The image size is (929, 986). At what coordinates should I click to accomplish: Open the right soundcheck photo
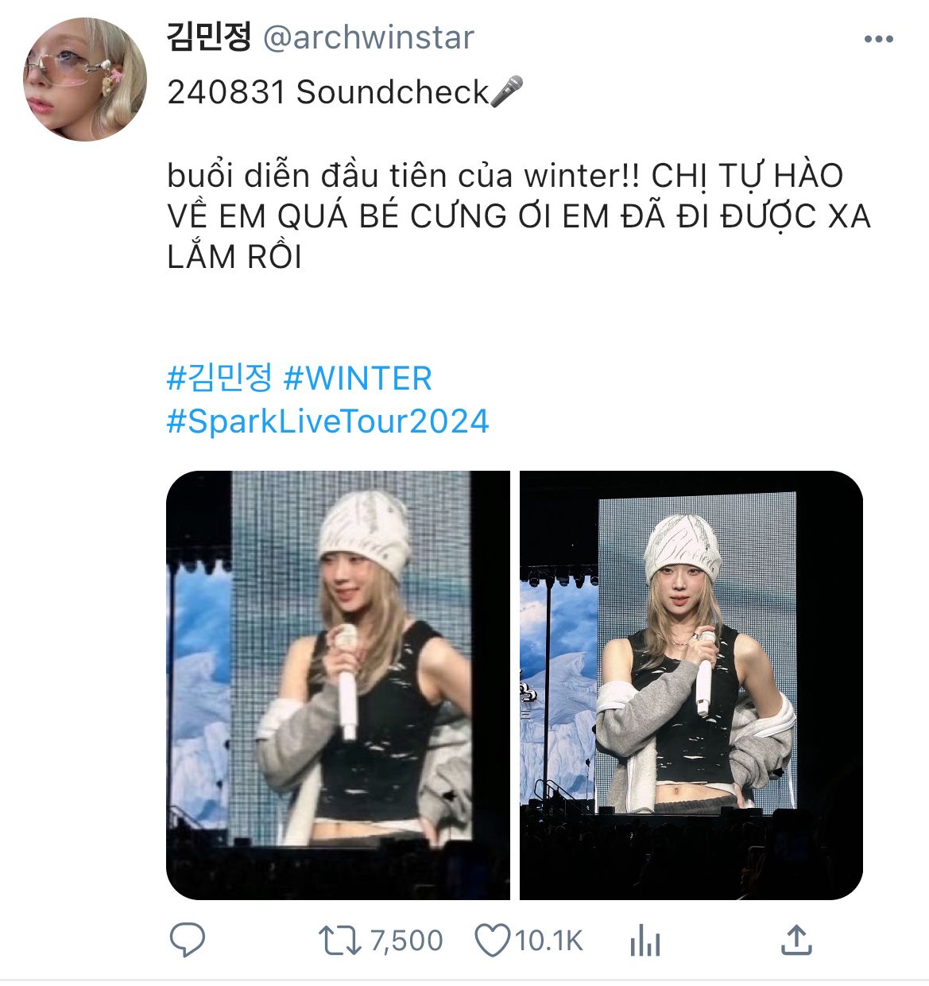point(691,685)
